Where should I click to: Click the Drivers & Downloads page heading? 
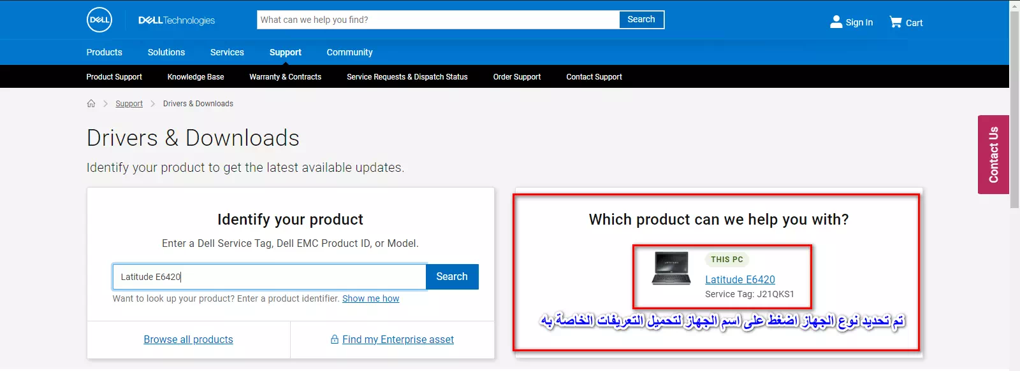coord(193,138)
